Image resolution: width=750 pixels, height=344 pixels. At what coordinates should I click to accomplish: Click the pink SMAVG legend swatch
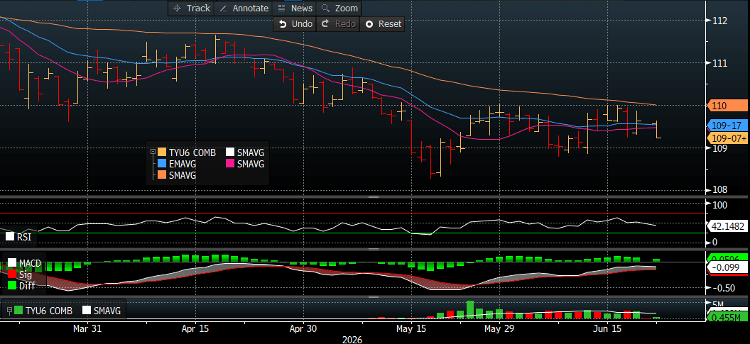(x=229, y=164)
